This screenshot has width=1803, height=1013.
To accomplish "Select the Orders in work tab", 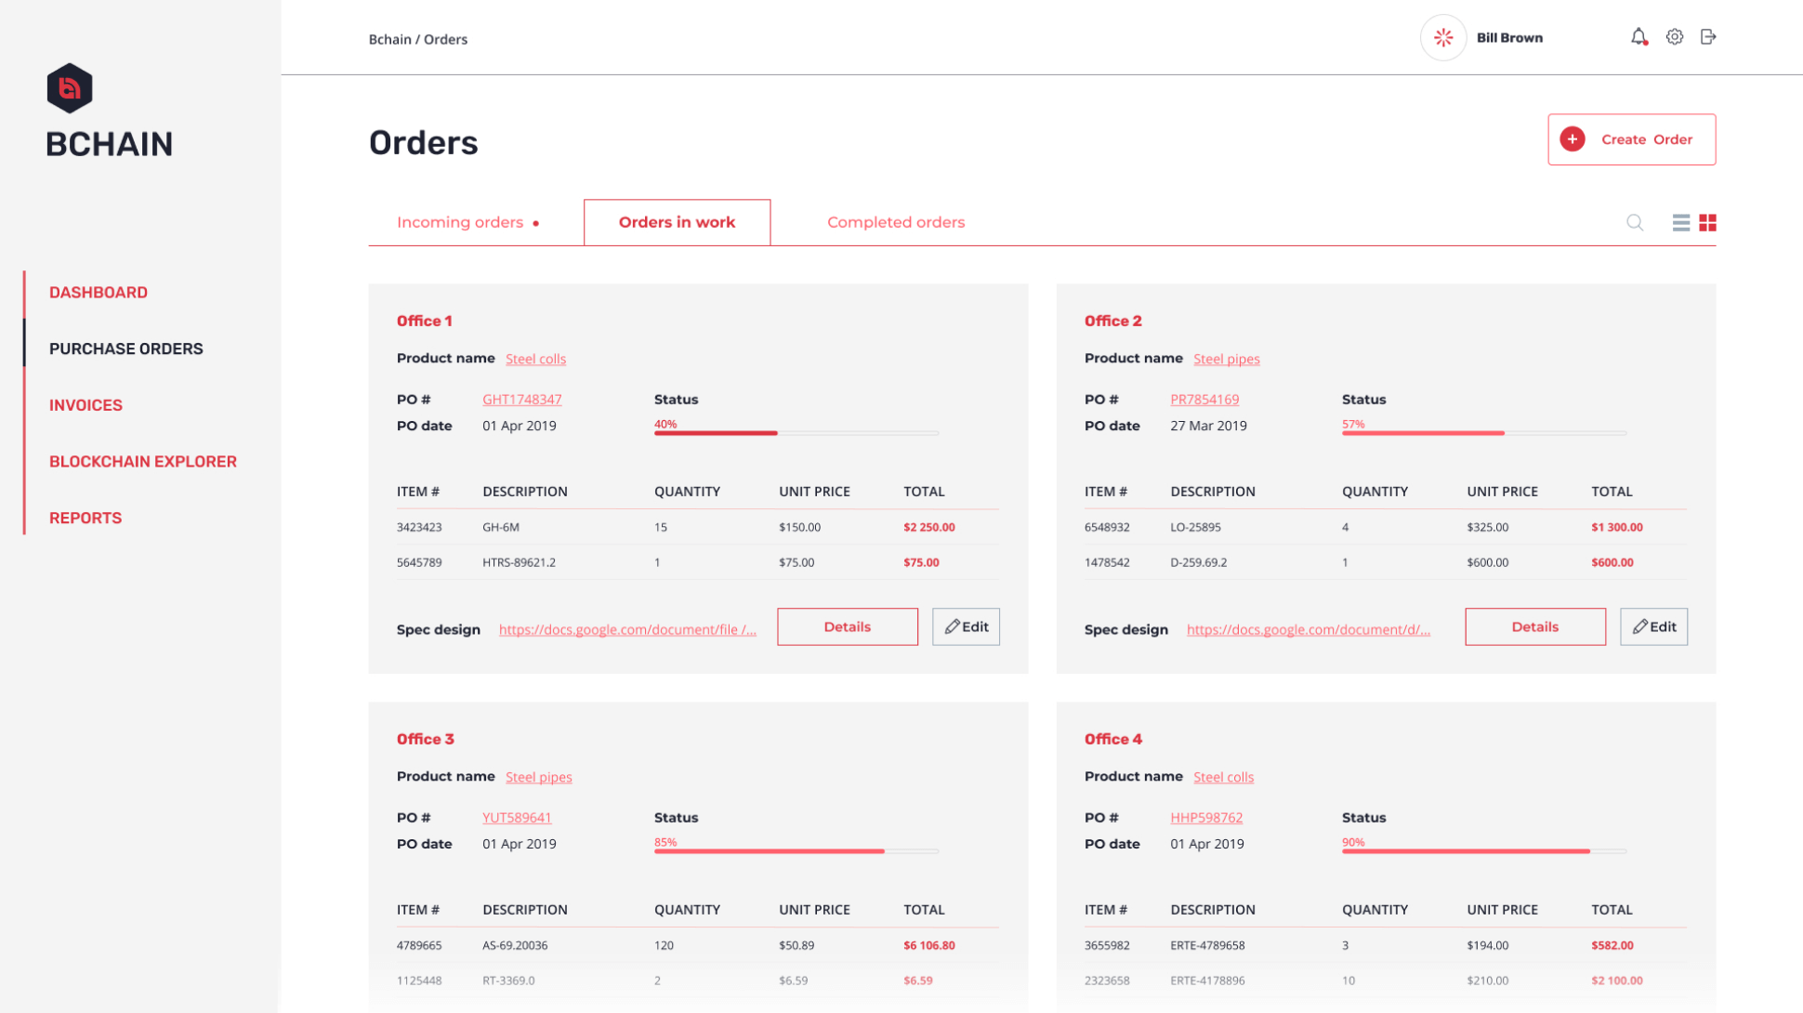I will [x=677, y=223].
